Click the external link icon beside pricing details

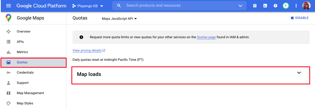click(104, 51)
